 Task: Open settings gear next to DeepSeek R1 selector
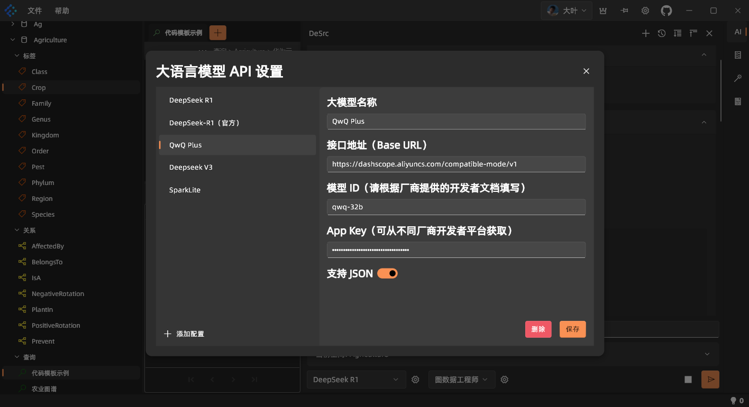pos(415,379)
